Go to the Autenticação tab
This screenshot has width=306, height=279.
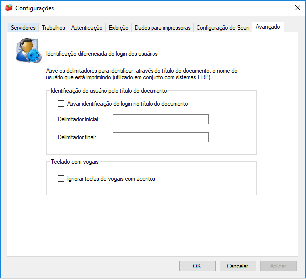tap(87, 28)
